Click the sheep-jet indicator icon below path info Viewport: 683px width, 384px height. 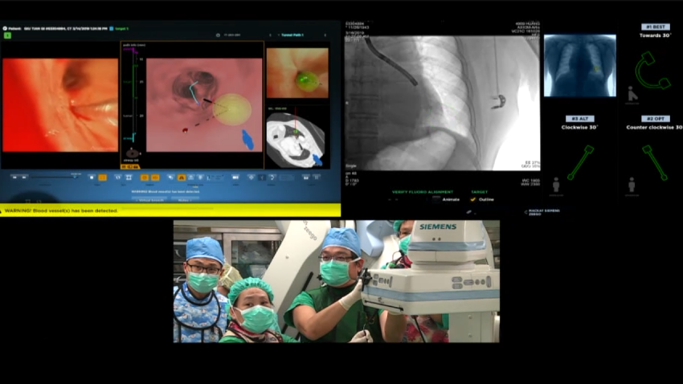coord(133,153)
